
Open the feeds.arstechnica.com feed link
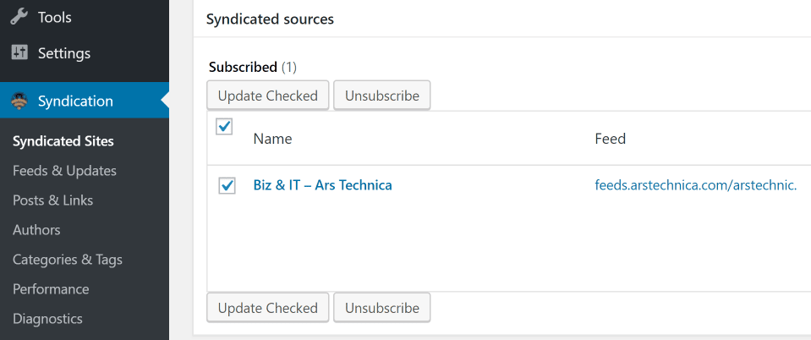(x=695, y=185)
